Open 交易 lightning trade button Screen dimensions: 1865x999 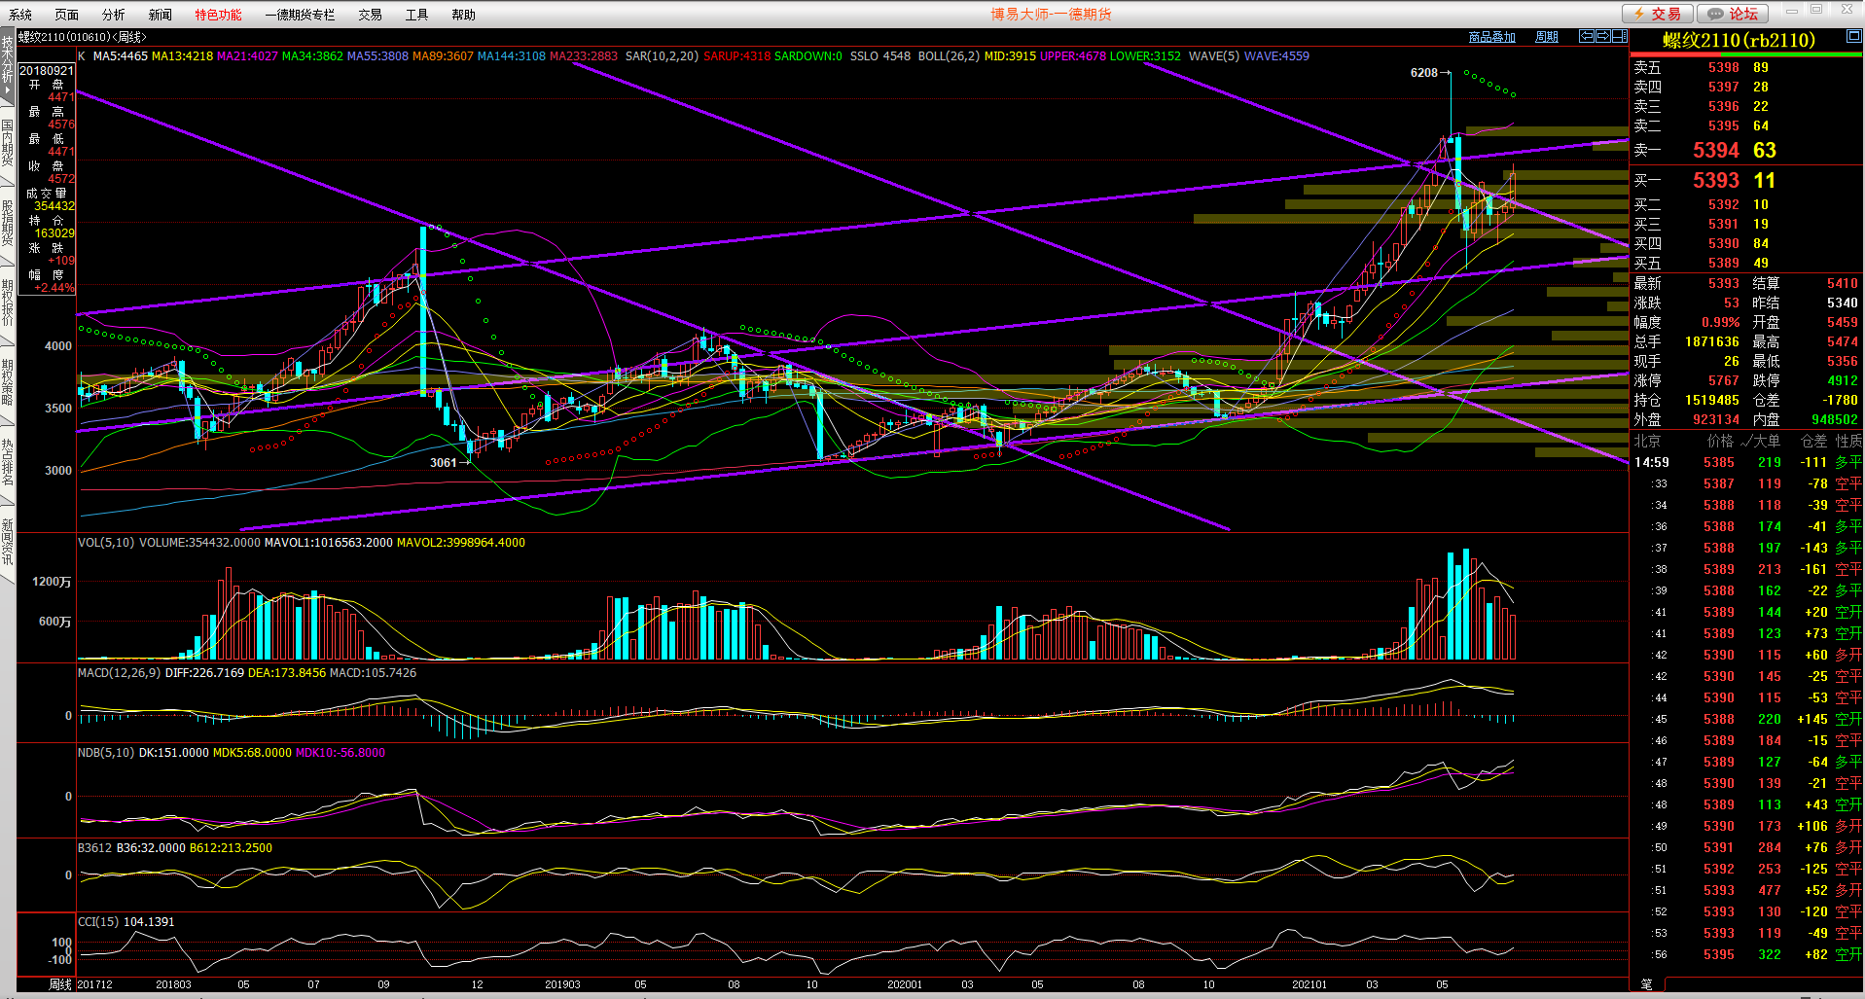tap(1658, 14)
